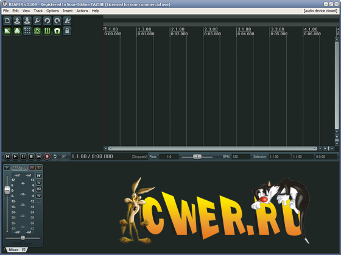
Task: Toggle ripple editing dotted-grid icon
Action: [27, 31]
